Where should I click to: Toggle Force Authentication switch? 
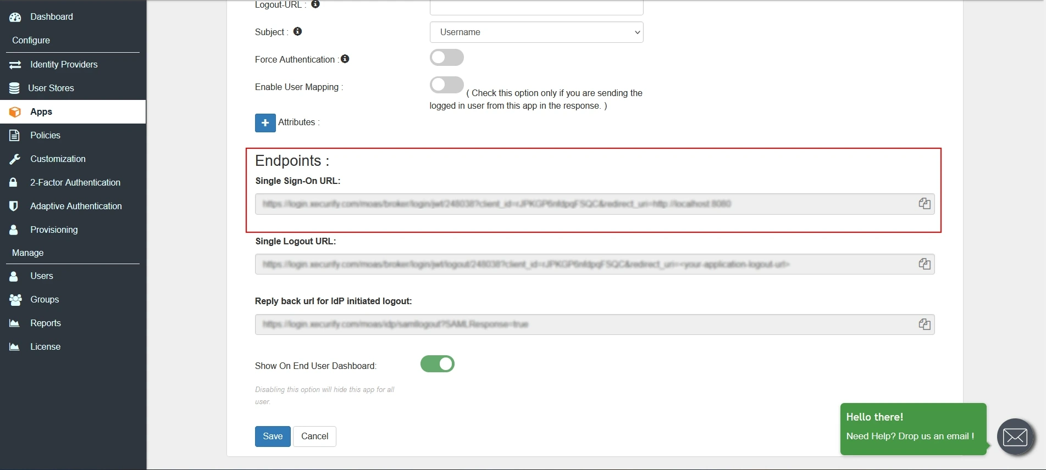447,57
